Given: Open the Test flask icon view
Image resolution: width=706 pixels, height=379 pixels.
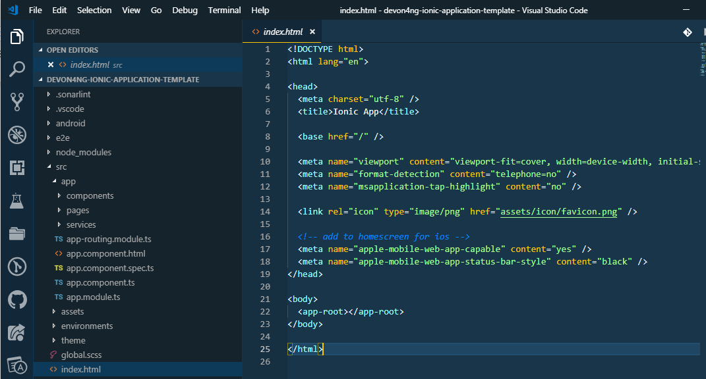Looking at the screenshot, I should click(x=17, y=201).
